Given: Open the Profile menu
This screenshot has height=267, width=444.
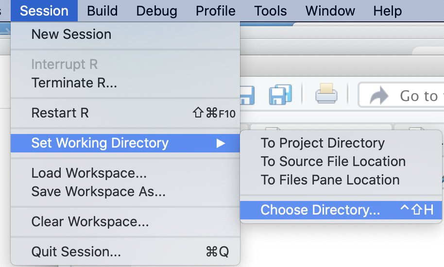Looking at the screenshot, I should (216, 11).
